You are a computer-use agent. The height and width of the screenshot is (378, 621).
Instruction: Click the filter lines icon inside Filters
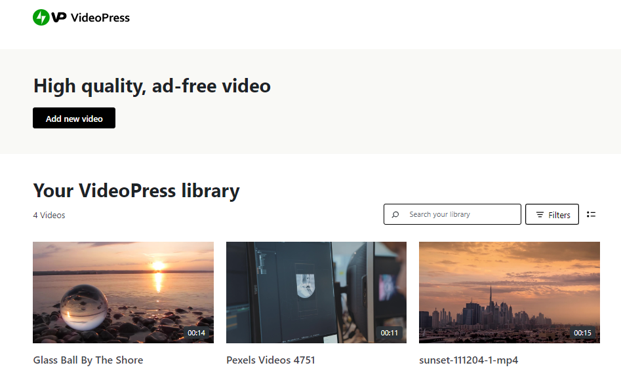point(540,214)
